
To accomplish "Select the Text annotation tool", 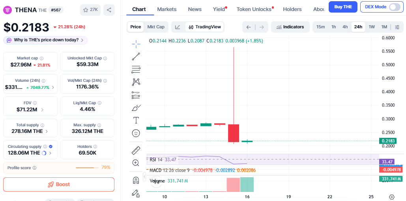I will 136,120.
